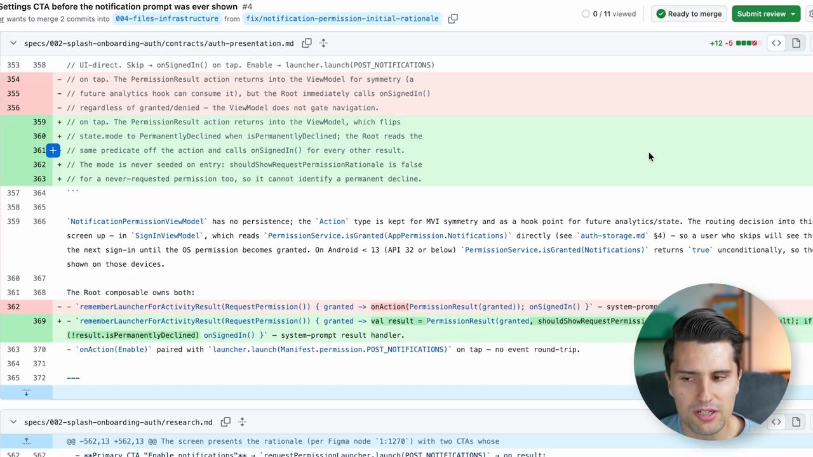Select old line number 354
The width and height of the screenshot is (813, 457).
[13, 79]
